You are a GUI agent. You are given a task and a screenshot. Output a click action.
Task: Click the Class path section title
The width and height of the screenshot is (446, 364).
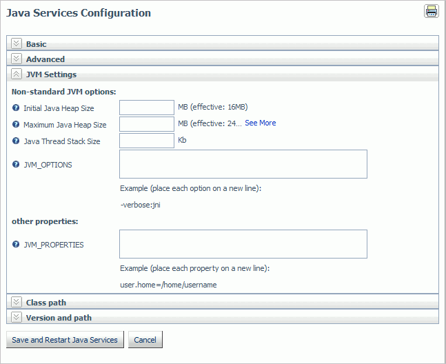pyautogui.click(x=46, y=303)
